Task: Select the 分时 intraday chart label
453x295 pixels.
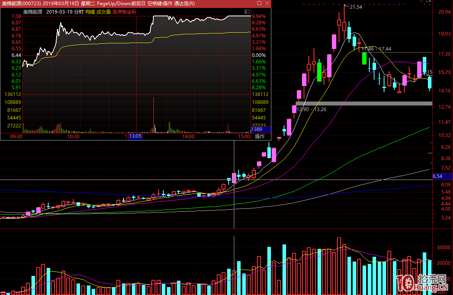Action: point(78,12)
